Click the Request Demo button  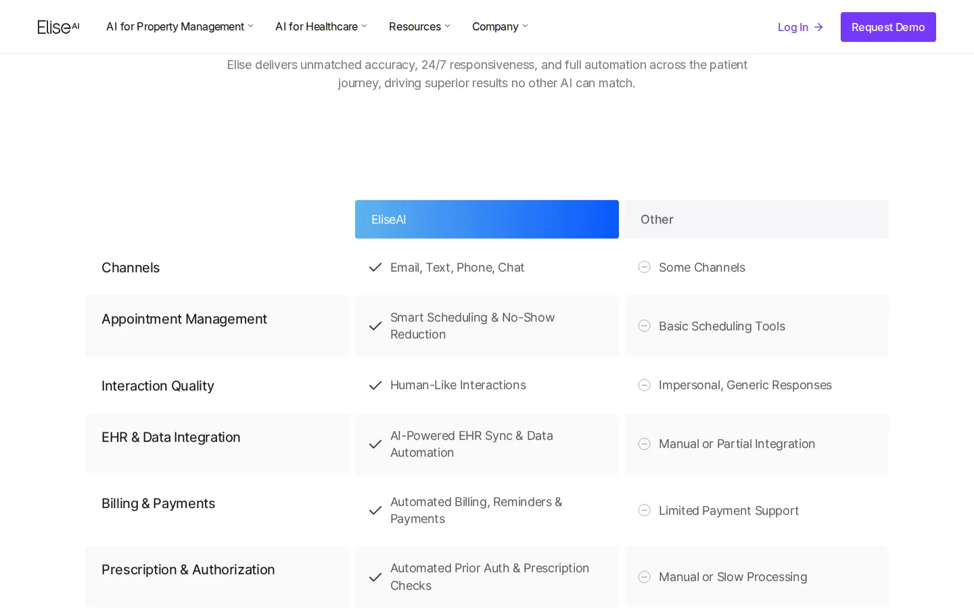point(888,27)
